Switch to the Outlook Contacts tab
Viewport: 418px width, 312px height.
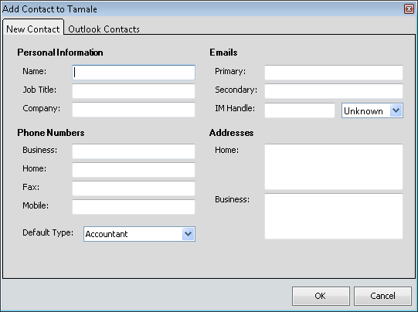[x=104, y=29]
